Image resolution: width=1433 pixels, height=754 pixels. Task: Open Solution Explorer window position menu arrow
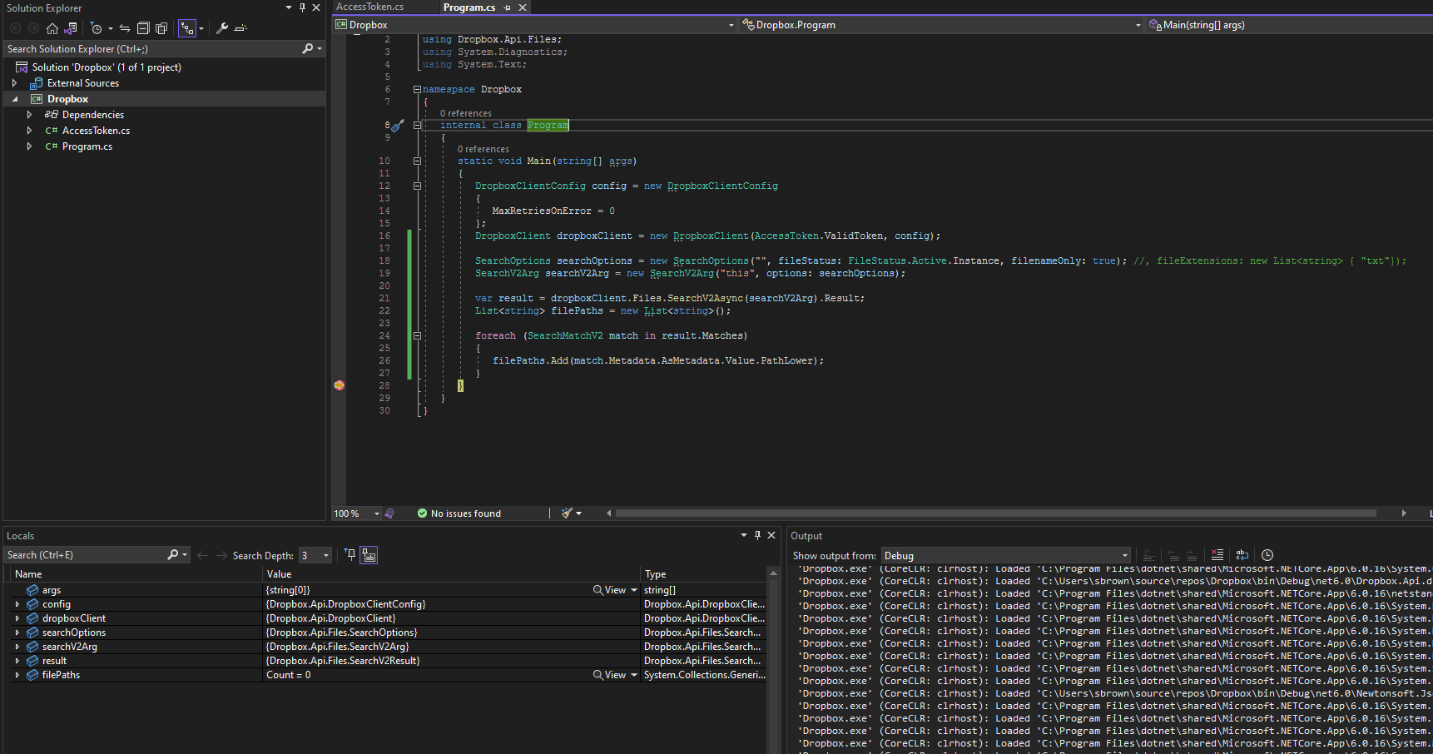pos(289,7)
